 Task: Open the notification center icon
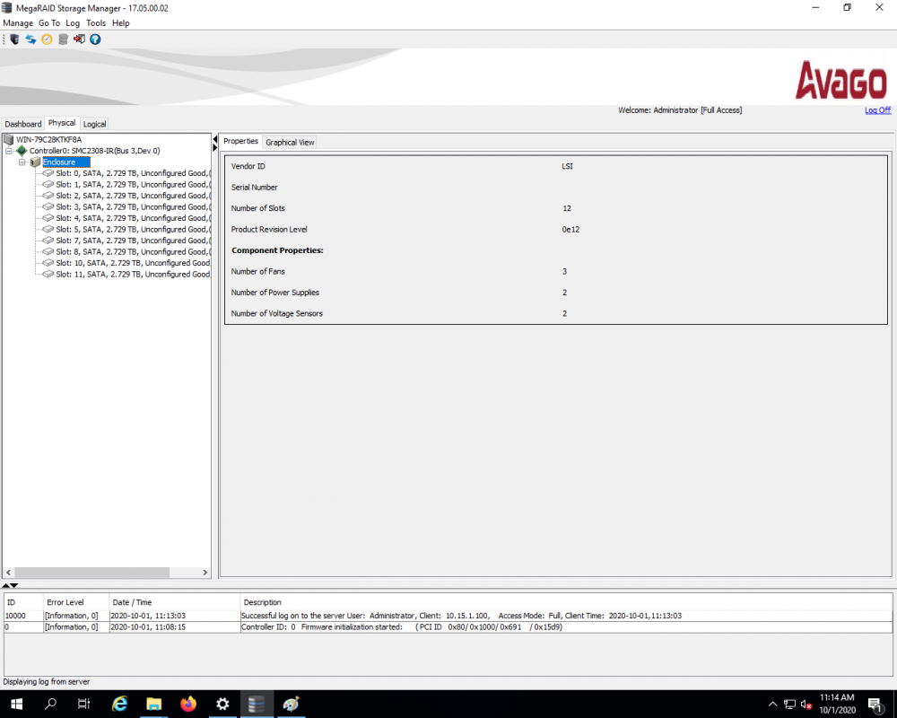[875, 705]
